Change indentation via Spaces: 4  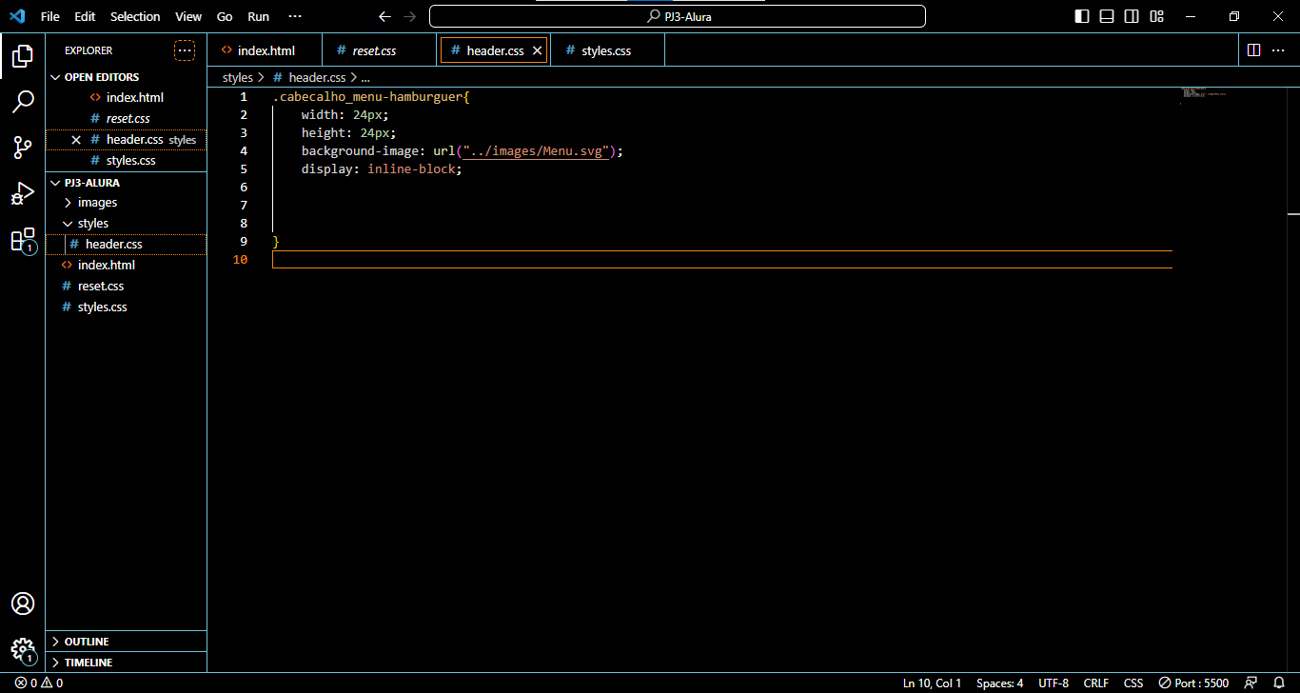[x=999, y=683]
